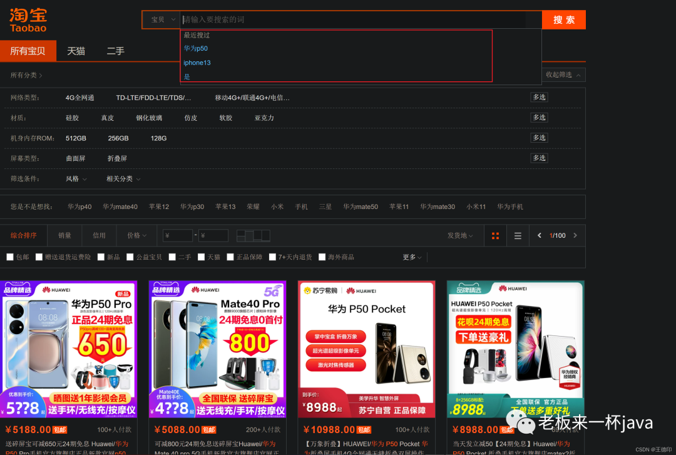Expand the 风格 filter dropdown
The width and height of the screenshot is (676, 455).
tap(76, 179)
